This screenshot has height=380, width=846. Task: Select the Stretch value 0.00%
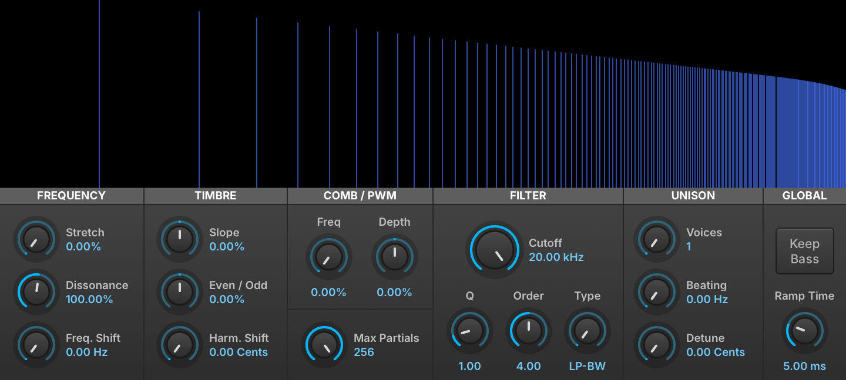coord(83,247)
